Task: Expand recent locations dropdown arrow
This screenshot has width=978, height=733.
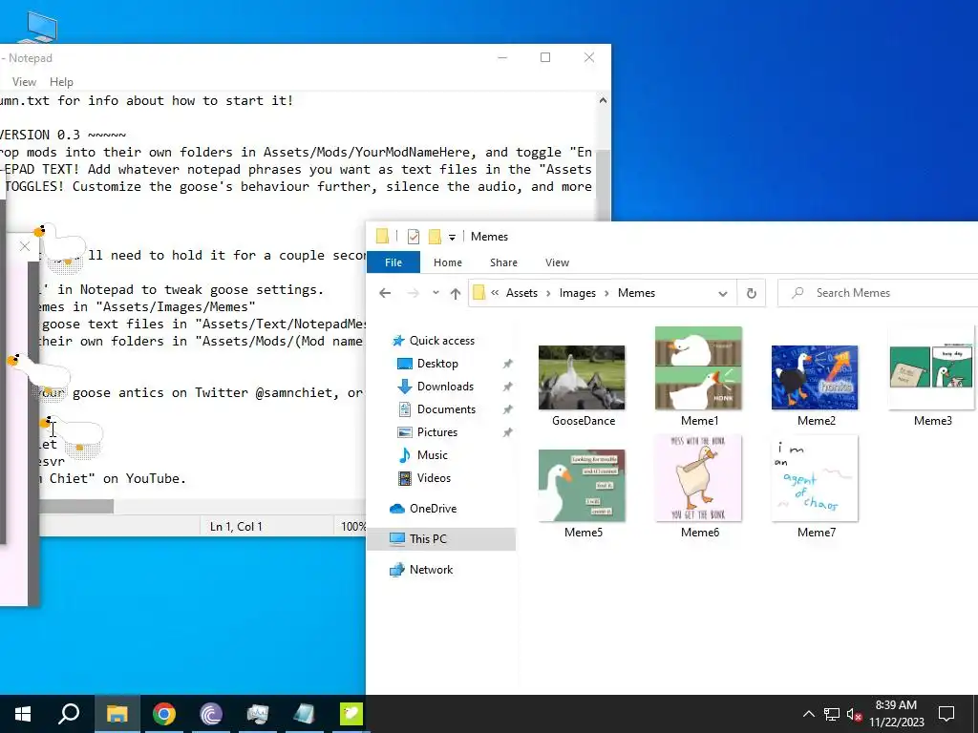Action: click(436, 293)
